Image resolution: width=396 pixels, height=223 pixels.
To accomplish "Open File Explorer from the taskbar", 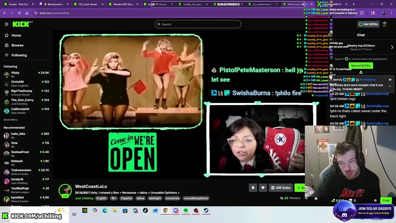I will click(115, 211).
